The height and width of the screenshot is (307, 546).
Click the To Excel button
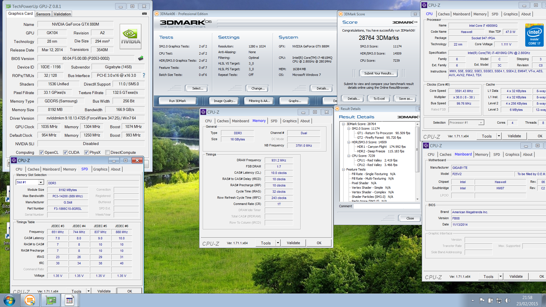379,99
